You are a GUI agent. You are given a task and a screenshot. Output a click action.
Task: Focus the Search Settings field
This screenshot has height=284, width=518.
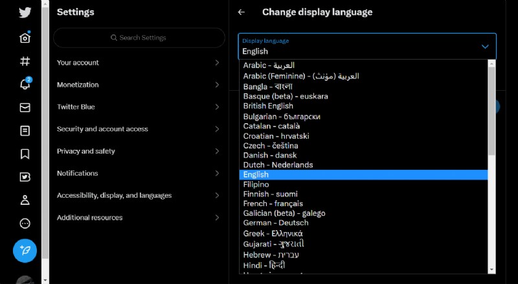(x=139, y=38)
